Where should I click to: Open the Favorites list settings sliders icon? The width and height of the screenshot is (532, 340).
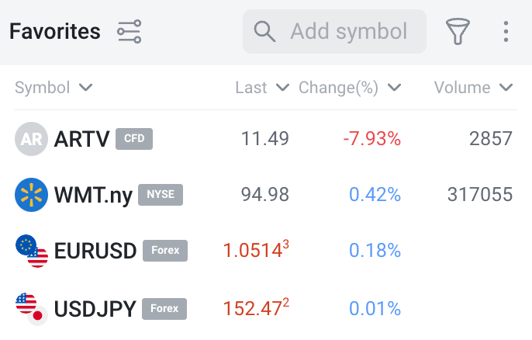(130, 32)
